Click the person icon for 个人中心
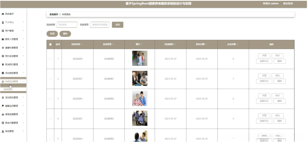The image size is (308, 142). [x=3, y=22]
